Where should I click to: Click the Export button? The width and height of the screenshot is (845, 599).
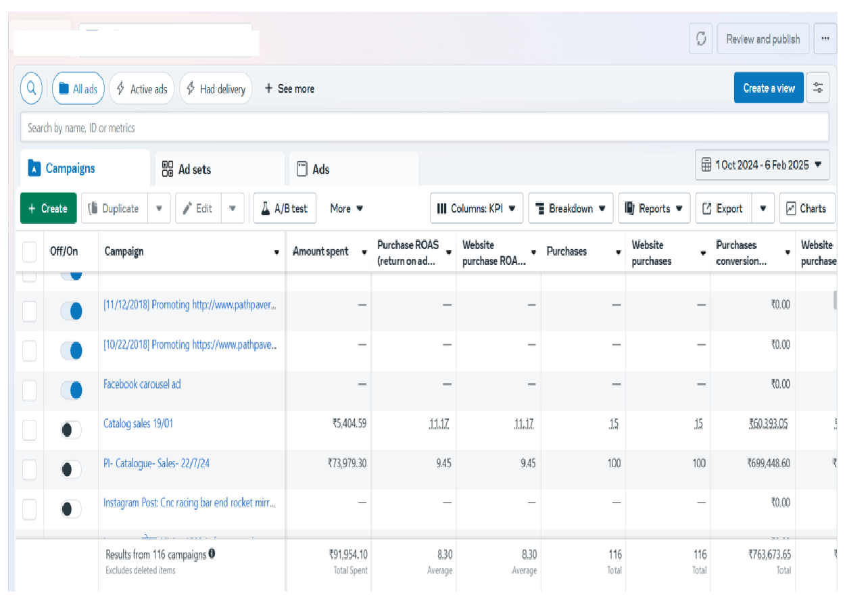723,208
